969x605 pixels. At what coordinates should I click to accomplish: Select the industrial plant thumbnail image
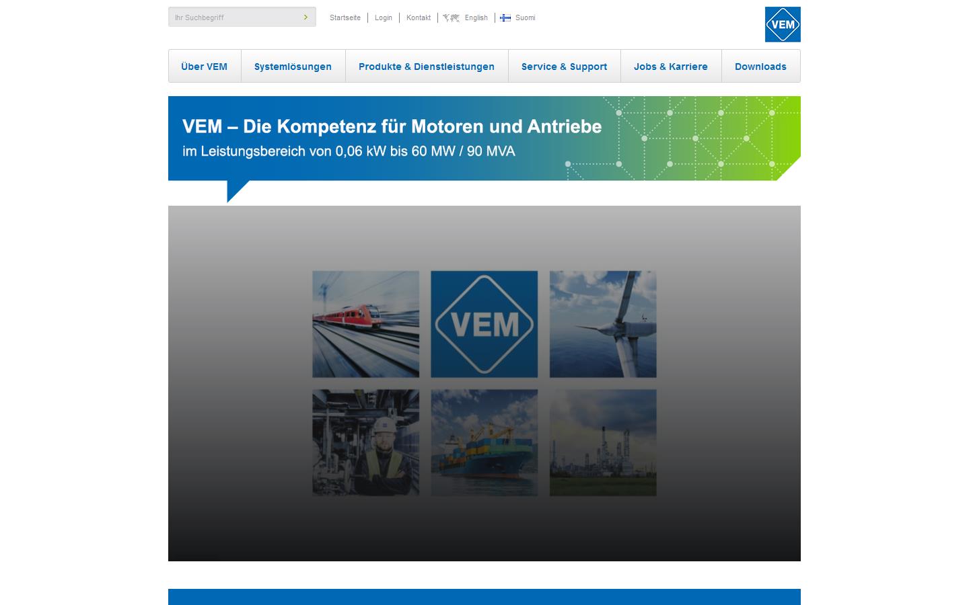click(x=603, y=442)
